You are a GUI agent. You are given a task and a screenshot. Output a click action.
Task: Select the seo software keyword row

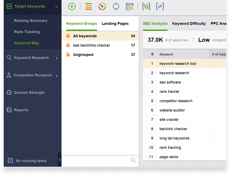(x=185, y=82)
